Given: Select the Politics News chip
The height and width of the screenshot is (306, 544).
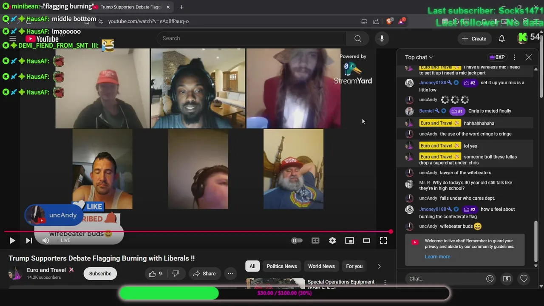Looking at the screenshot, I should 282,266.
